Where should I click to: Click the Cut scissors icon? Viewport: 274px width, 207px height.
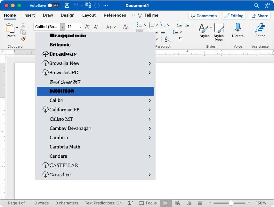click(23, 25)
